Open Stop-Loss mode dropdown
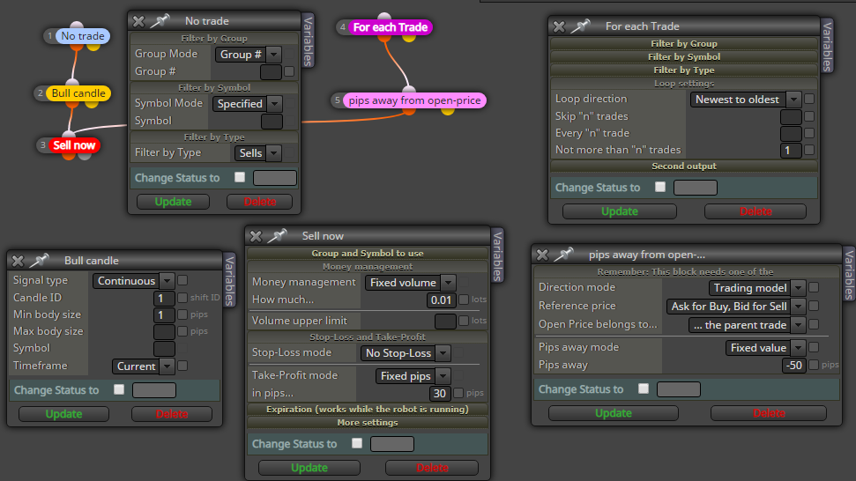Viewport: 856px width, 481px height. (x=406, y=353)
